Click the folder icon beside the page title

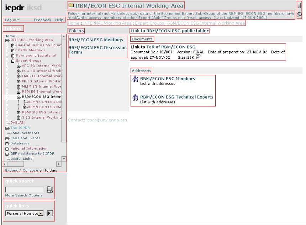pyautogui.click(x=71, y=5)
